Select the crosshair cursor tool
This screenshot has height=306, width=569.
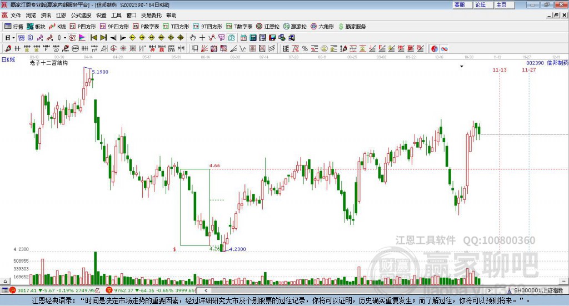click(202, 38)
